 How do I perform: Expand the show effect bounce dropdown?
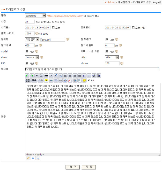(37, 57)
